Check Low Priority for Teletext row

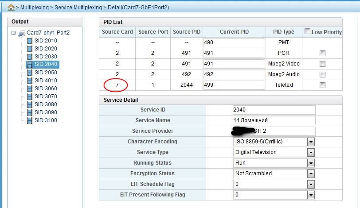(322, 85)
